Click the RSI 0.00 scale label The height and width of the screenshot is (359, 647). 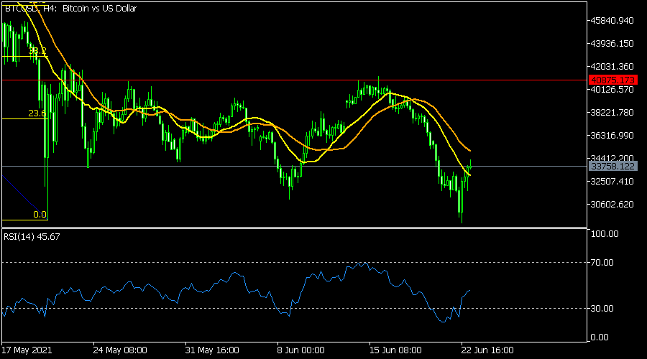point(600,337)
